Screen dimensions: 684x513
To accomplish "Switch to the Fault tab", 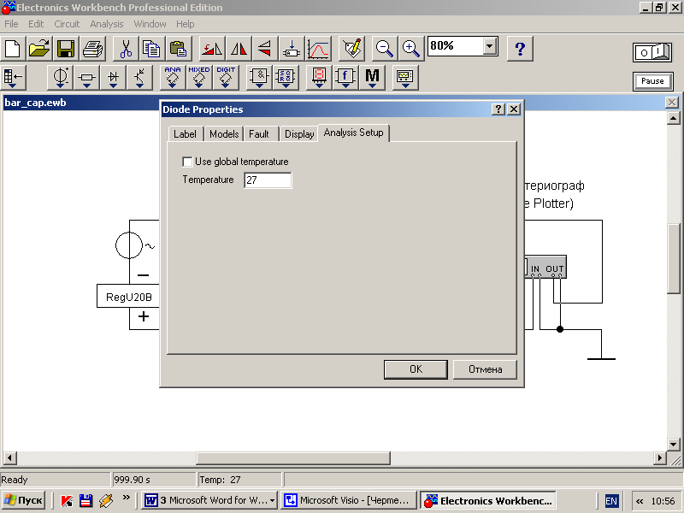I will 259,134.
